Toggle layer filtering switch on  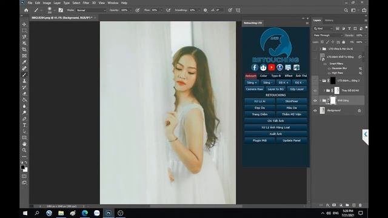[x=366, y=28]
